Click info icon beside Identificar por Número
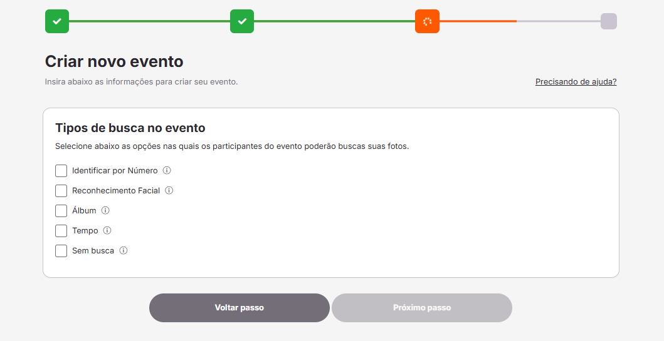Viewport: 664px width, 341px height. [x=167, y=170]
